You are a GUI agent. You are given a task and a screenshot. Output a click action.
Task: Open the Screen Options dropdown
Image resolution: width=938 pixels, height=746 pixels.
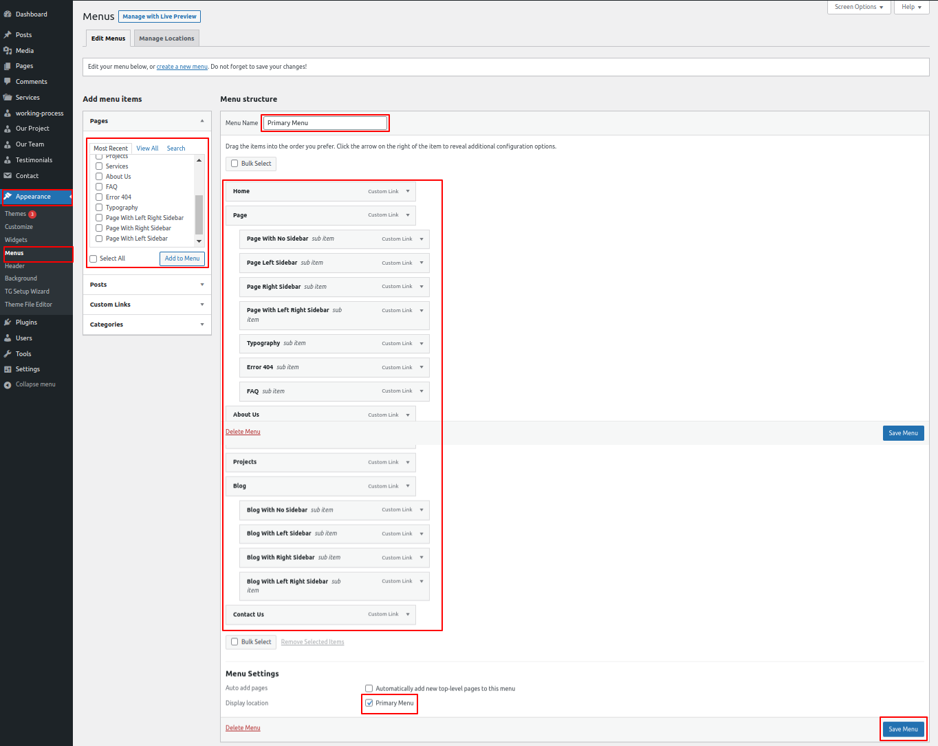coord(858,7)
